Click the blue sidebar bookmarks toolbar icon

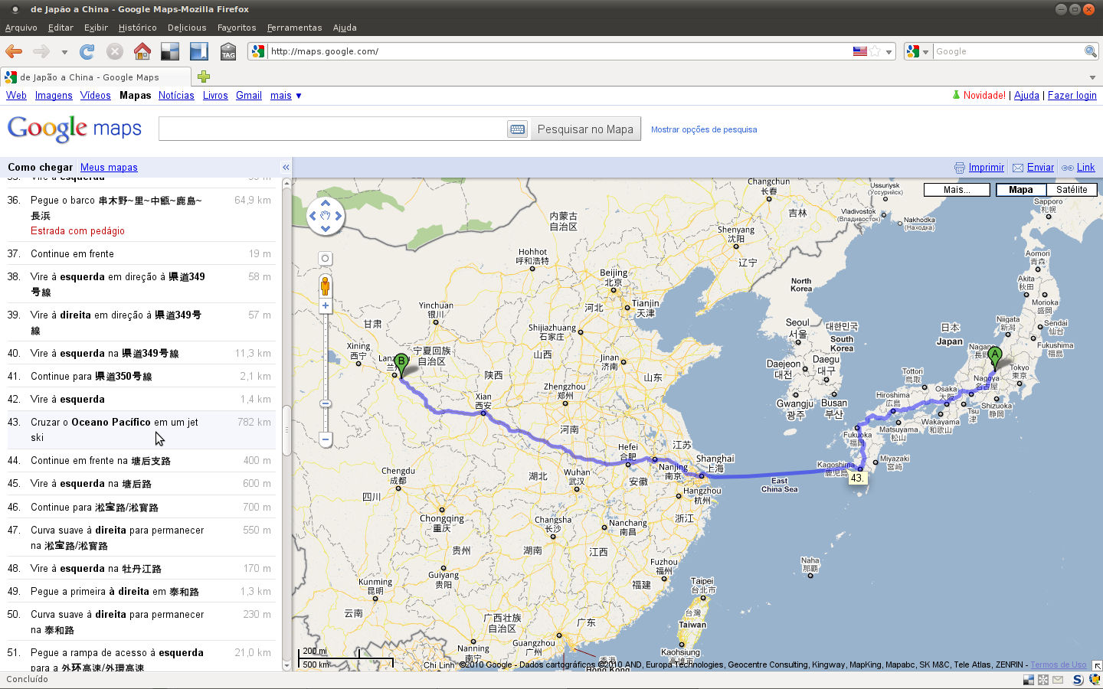199,51
